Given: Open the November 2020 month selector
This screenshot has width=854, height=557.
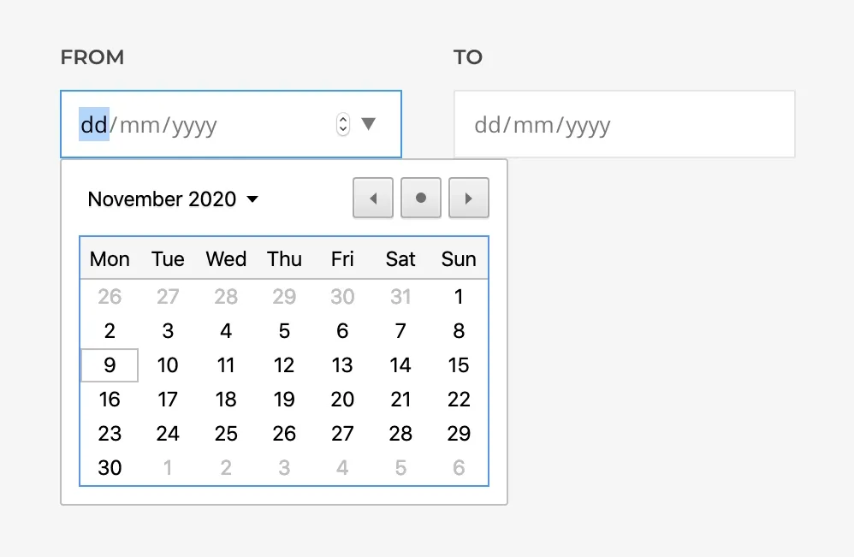Looking at the screenshot, I should click(173, 199).
